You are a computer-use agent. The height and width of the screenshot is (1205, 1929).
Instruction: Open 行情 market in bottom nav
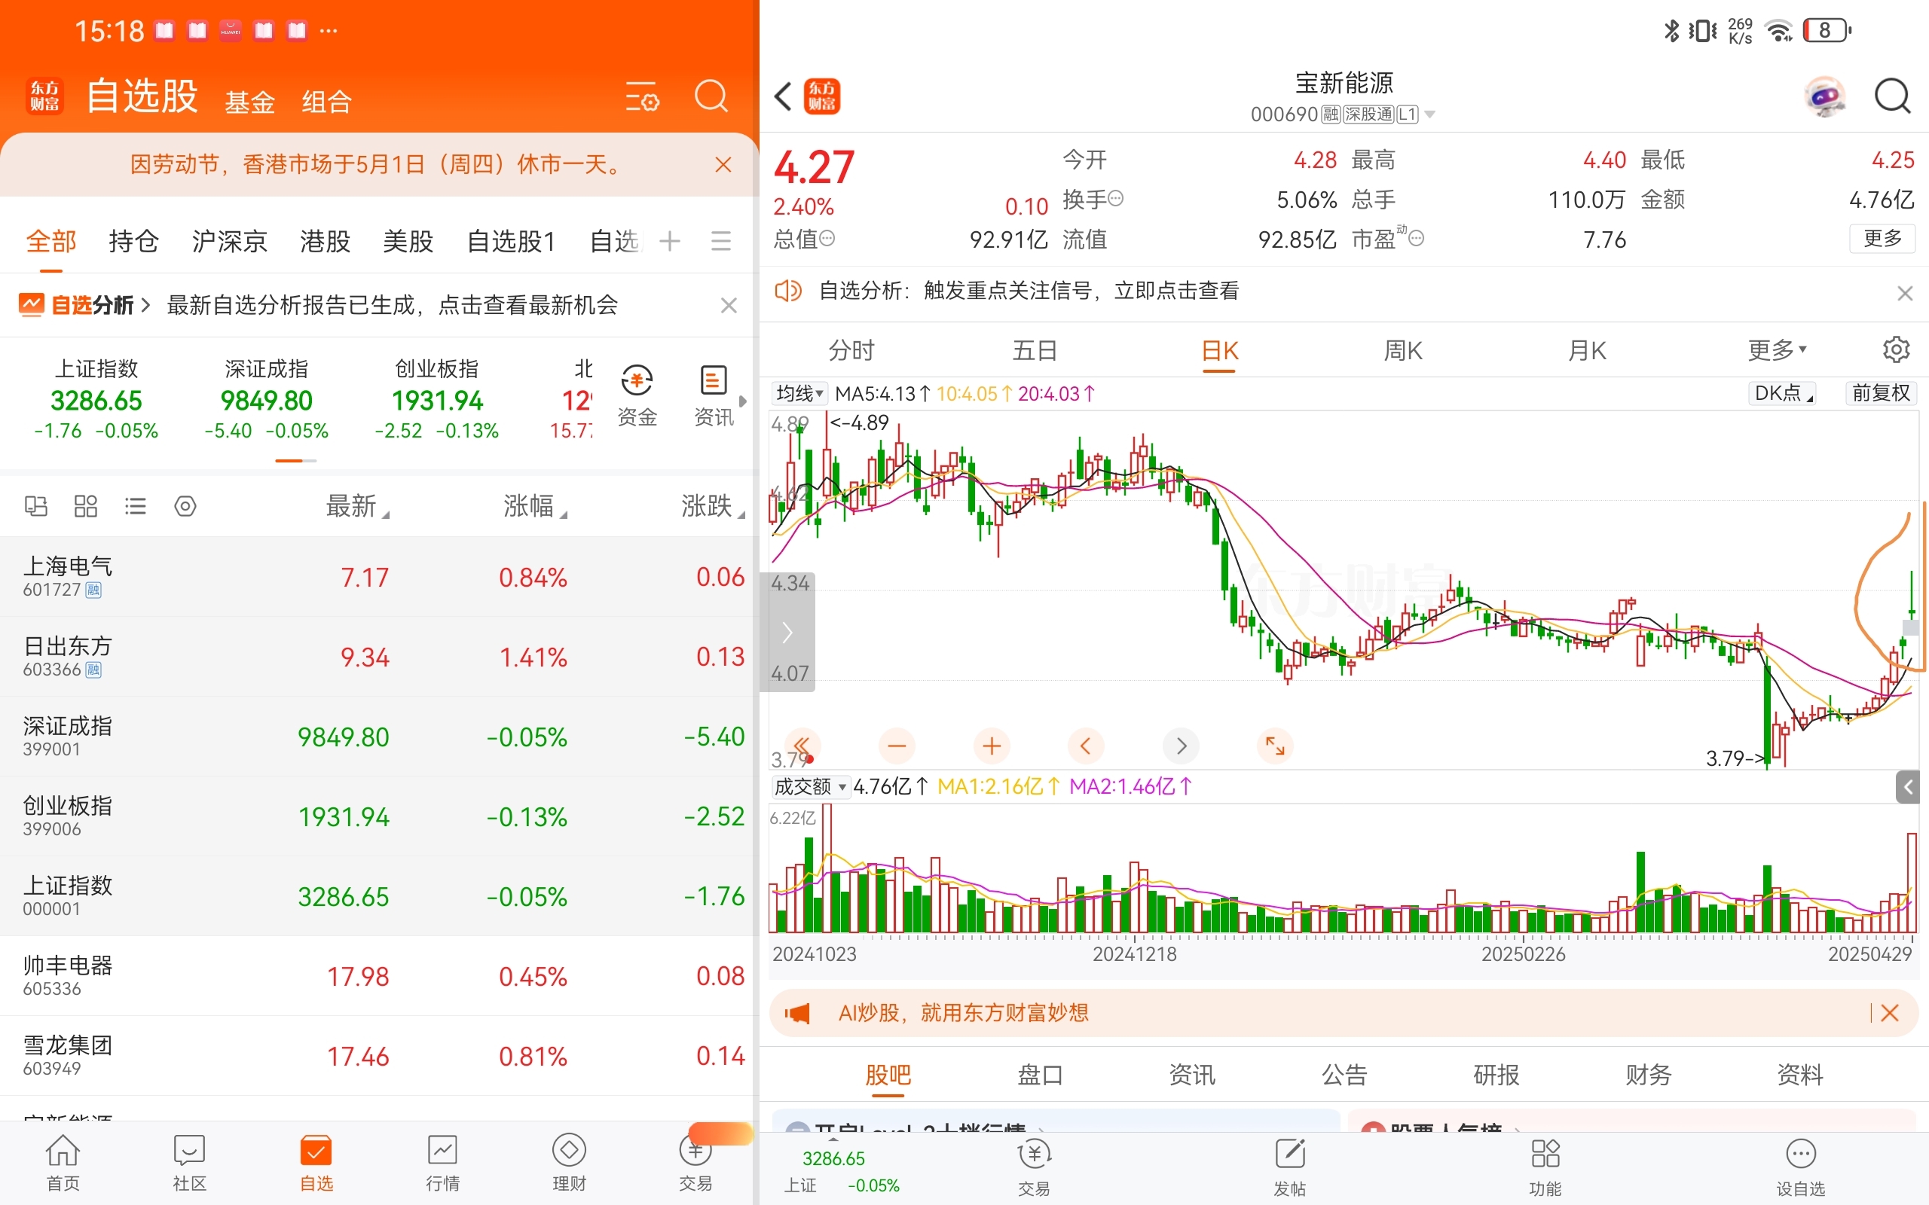442,1164
